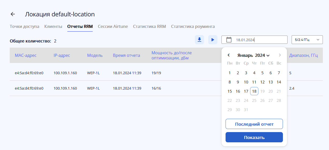The image size is (329, 150).
Task: Switch to the Точки доступа tab
Action: [x=24, y=26]
